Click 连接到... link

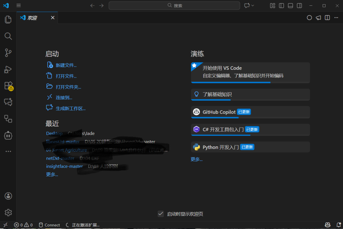64,98
